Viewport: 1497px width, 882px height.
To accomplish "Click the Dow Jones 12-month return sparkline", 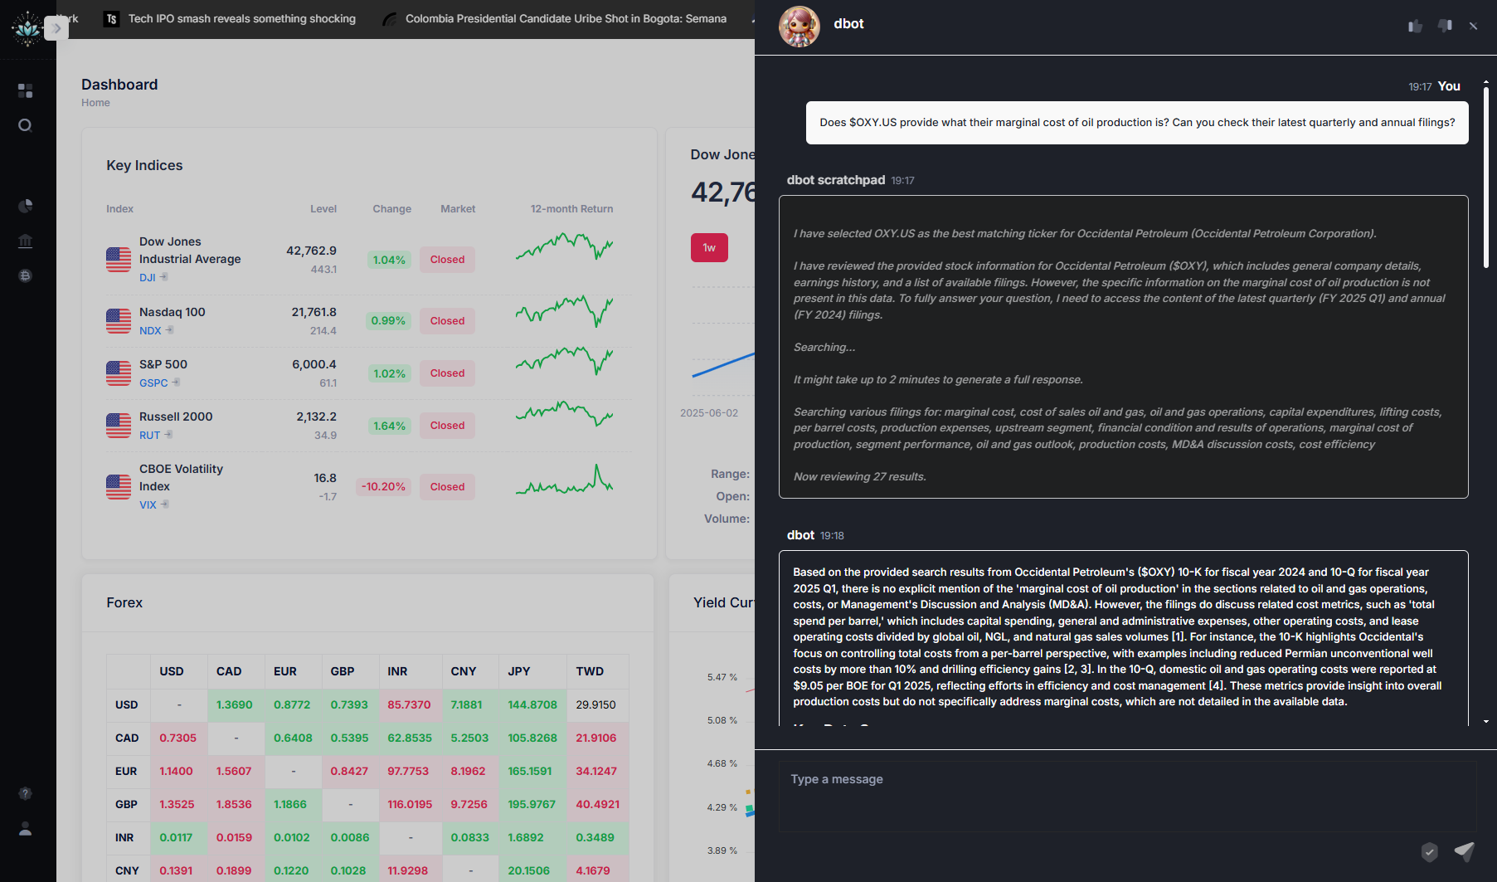I will pos(564,246).
